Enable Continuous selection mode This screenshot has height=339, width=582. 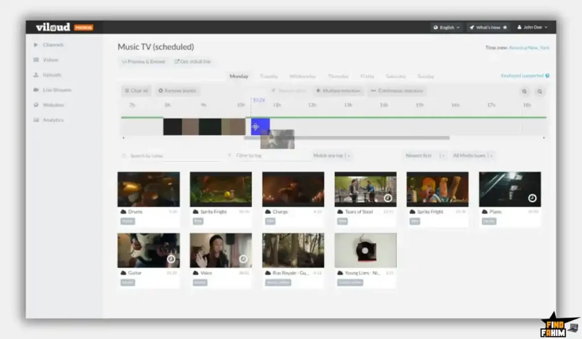397,91
